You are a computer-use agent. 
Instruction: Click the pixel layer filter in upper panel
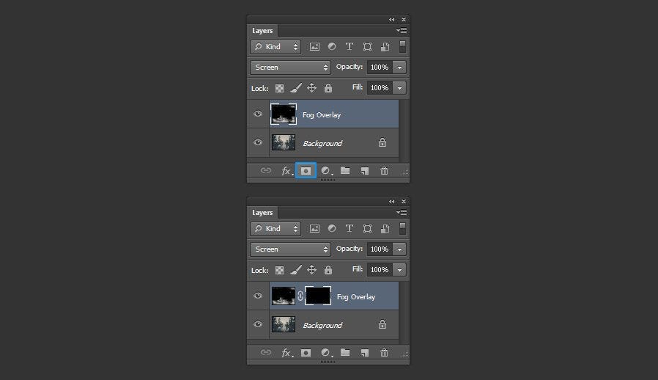[x=314, y=47]
